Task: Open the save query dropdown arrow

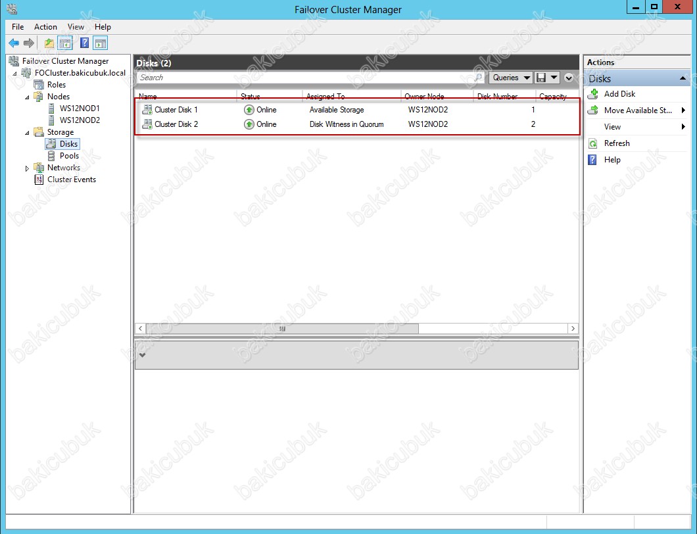Action: (554, 78)
